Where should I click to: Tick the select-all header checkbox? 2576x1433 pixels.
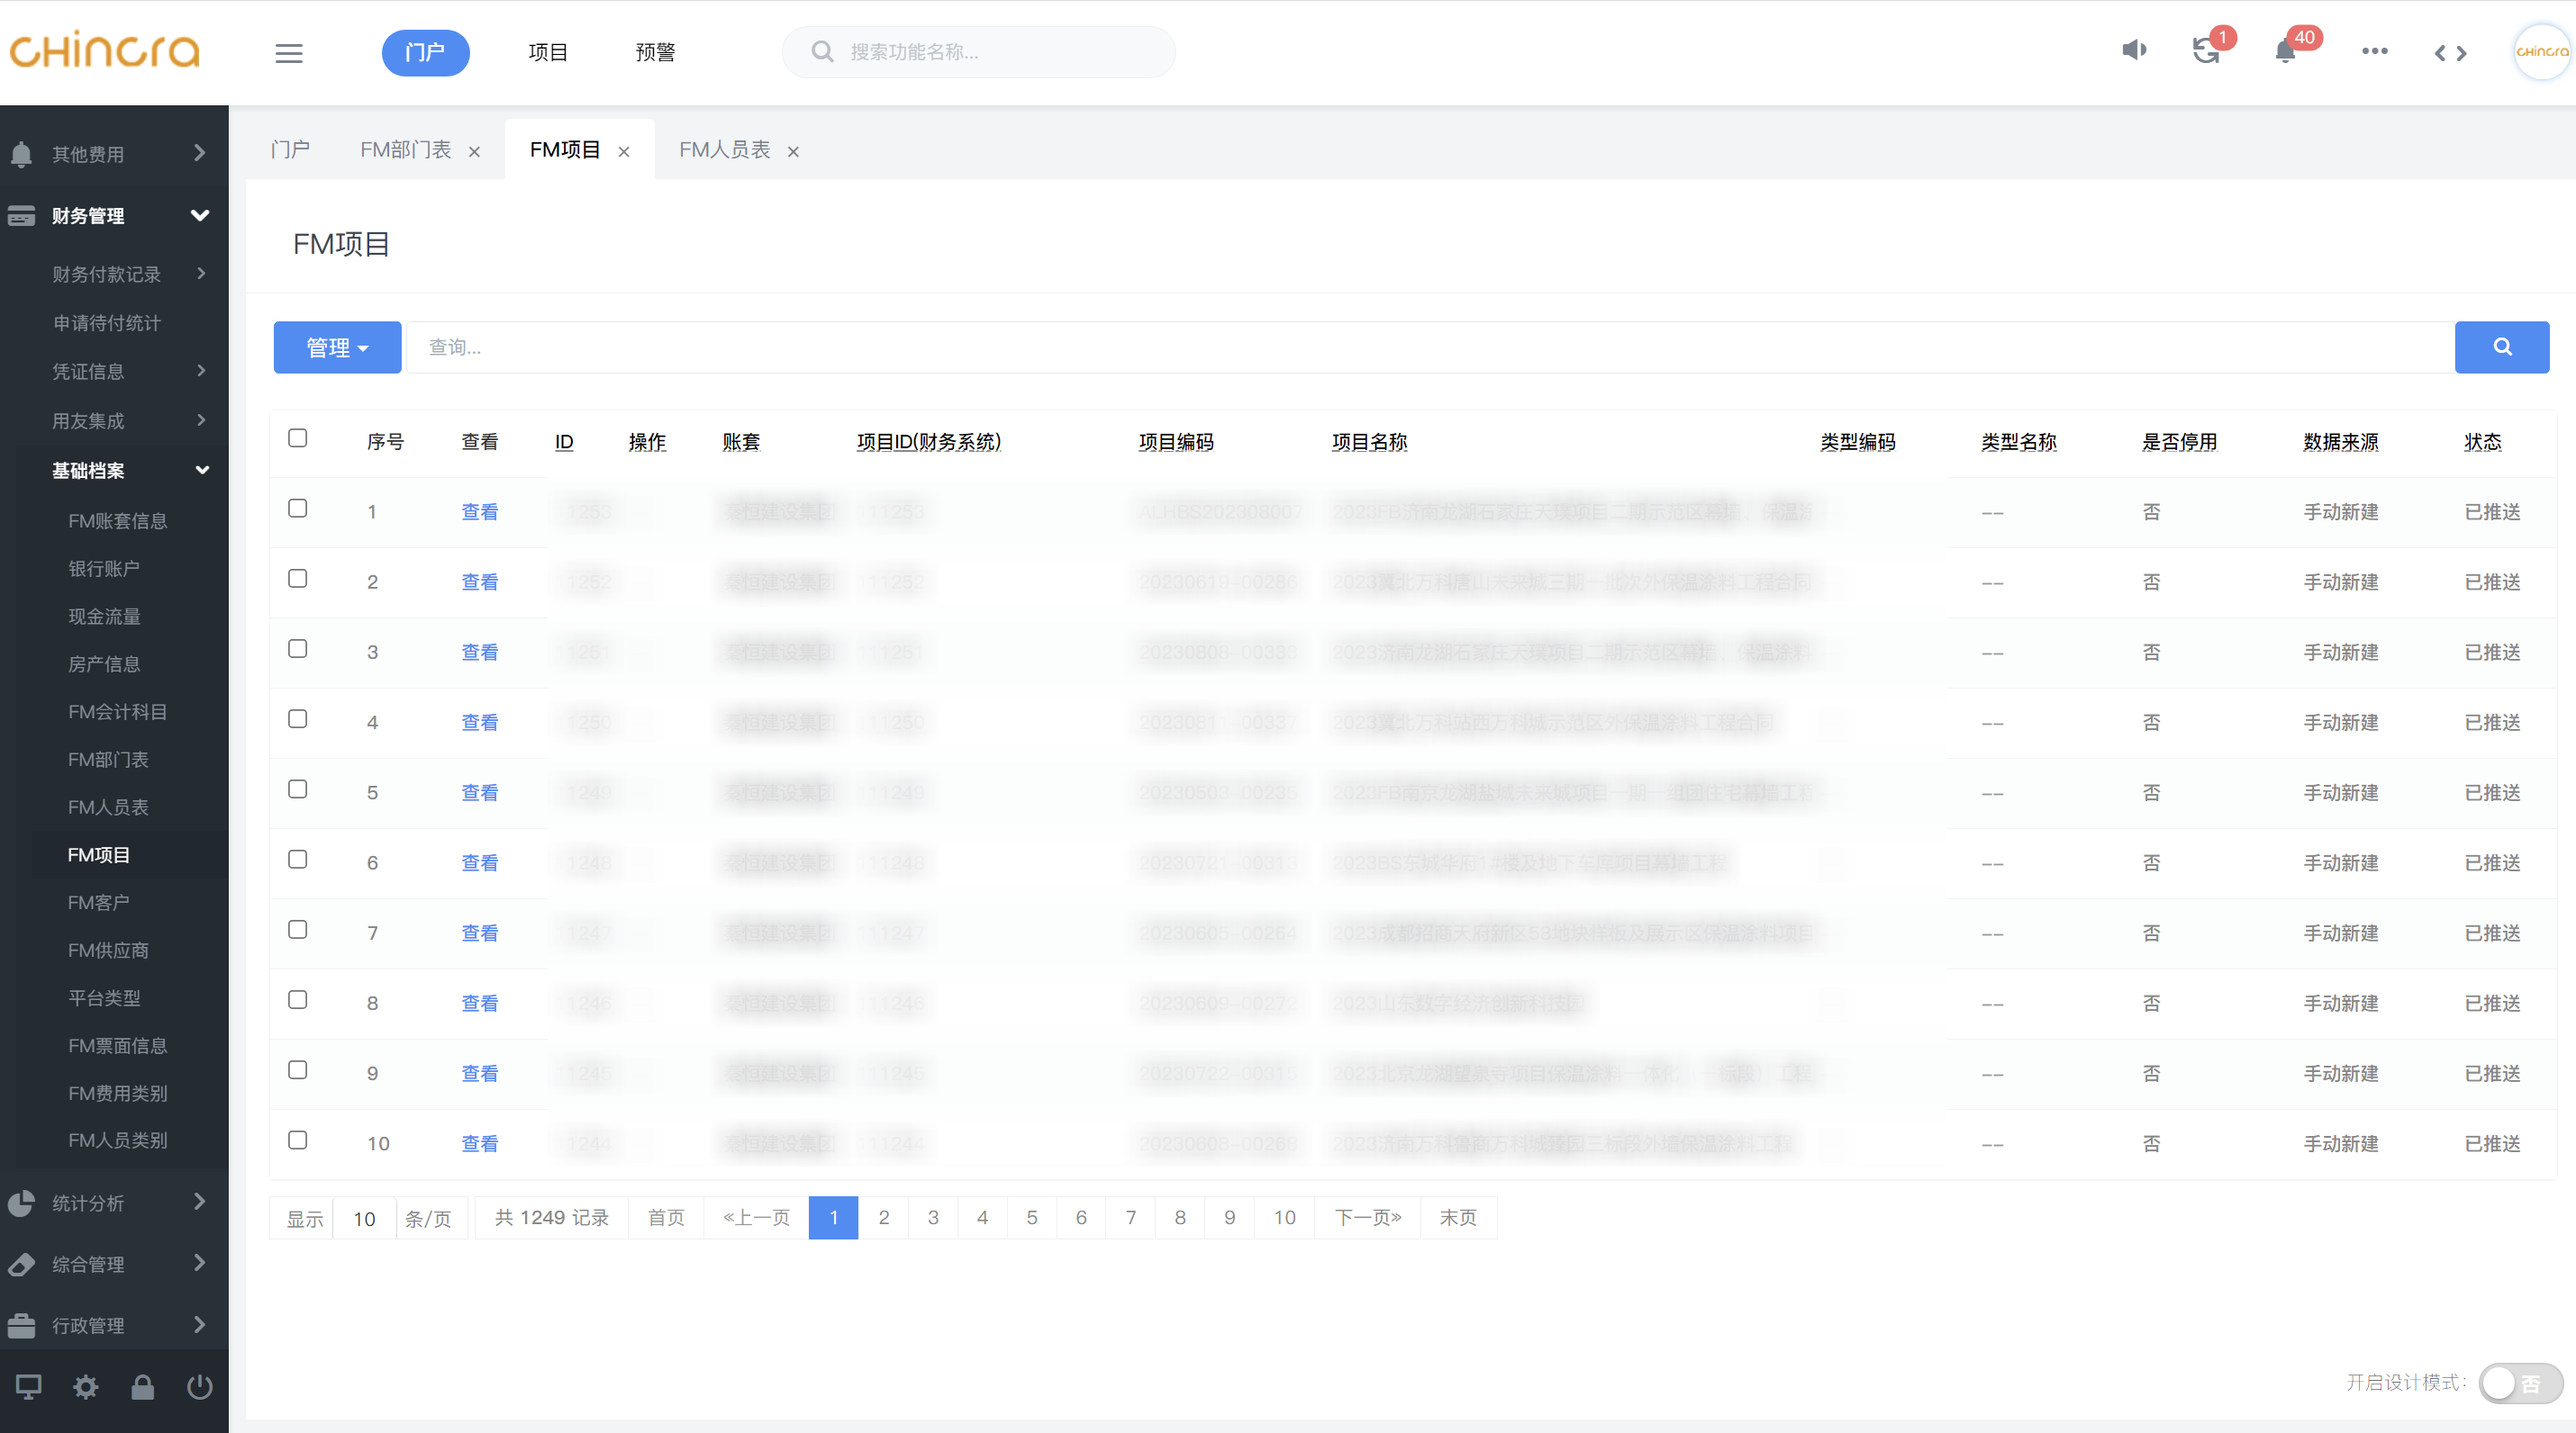coord(297,438)
